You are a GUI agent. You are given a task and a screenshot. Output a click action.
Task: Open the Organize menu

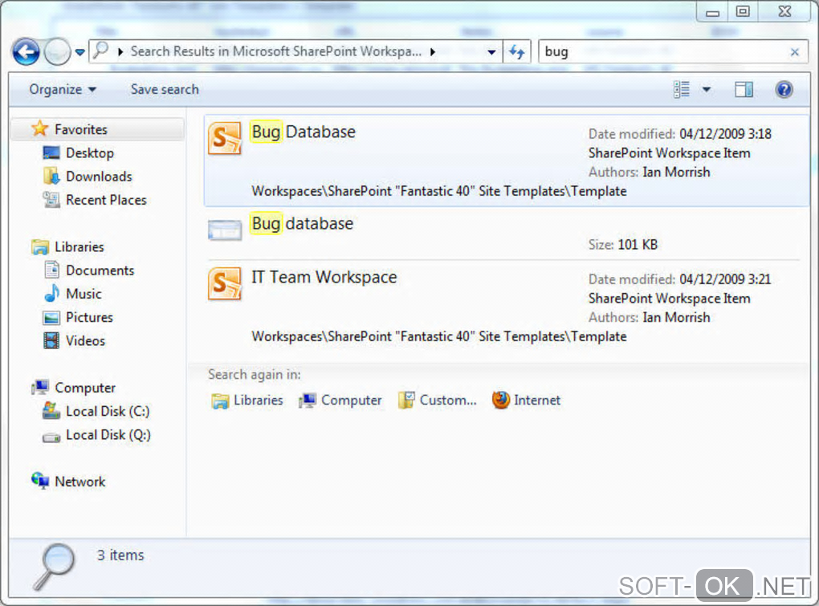[x=63, y=89]
